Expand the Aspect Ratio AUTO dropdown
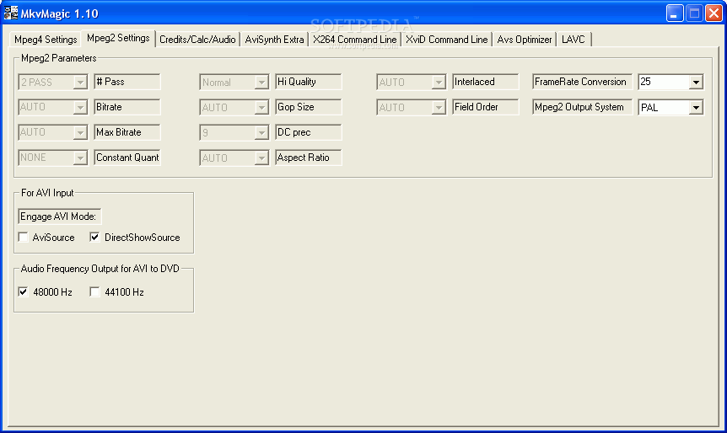727x433 pixels. click(x=234, y=158)
